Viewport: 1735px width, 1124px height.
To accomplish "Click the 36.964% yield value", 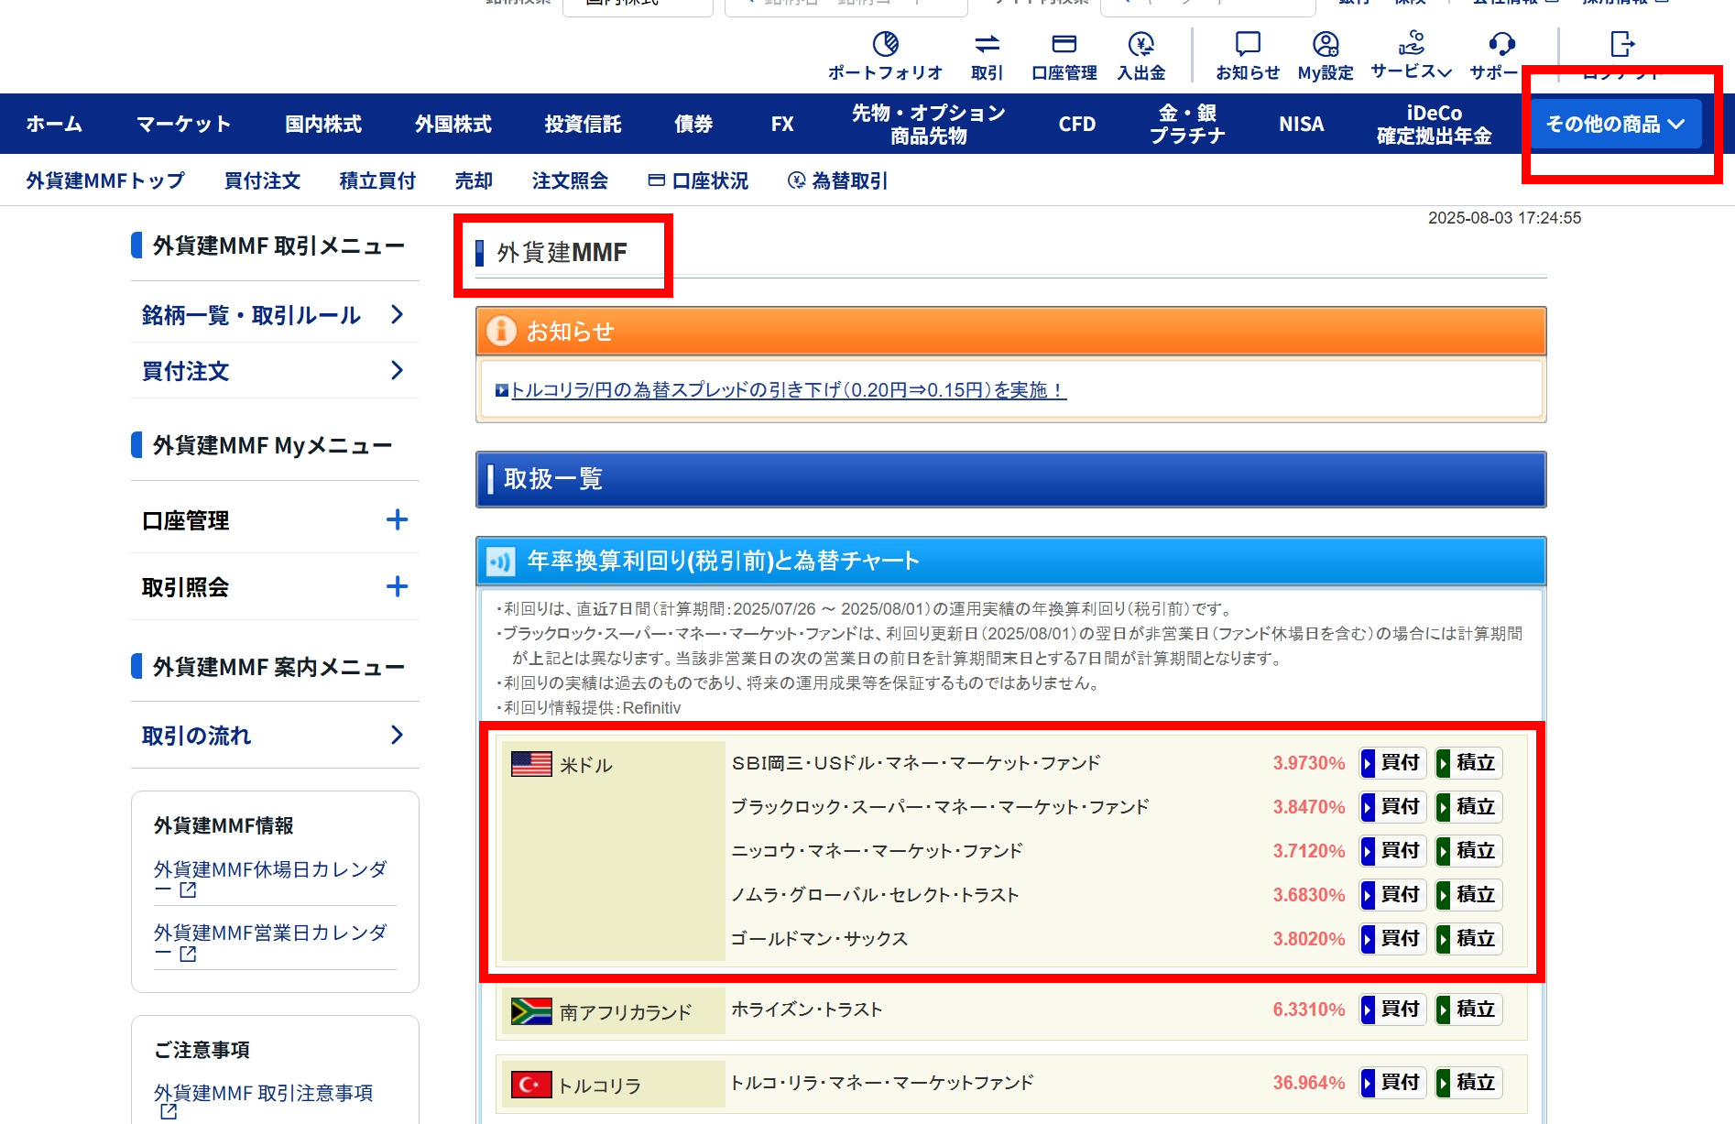I will click(x=1309, y=1083).
